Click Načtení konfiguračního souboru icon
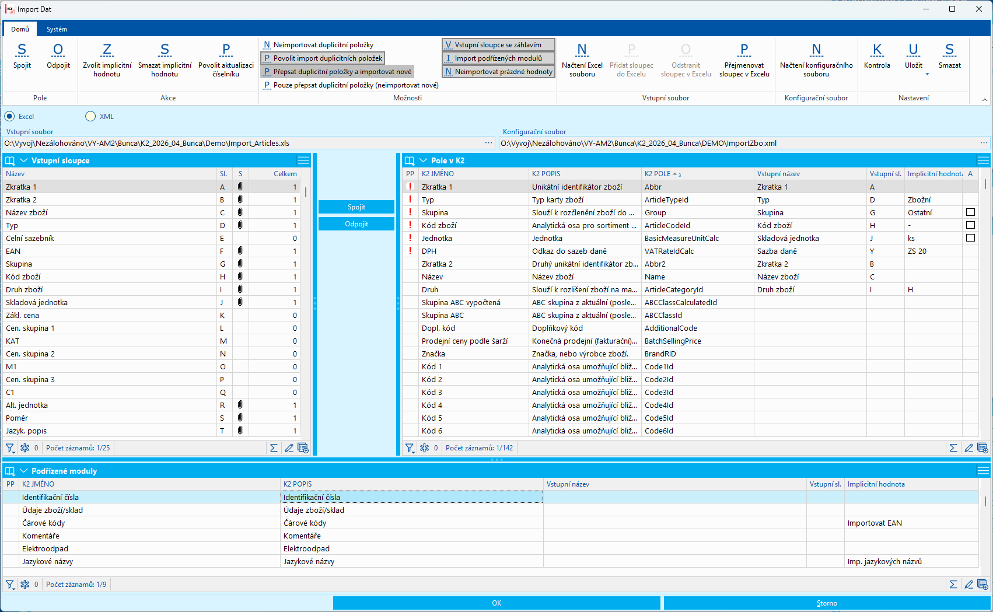 tap(816, 60)
